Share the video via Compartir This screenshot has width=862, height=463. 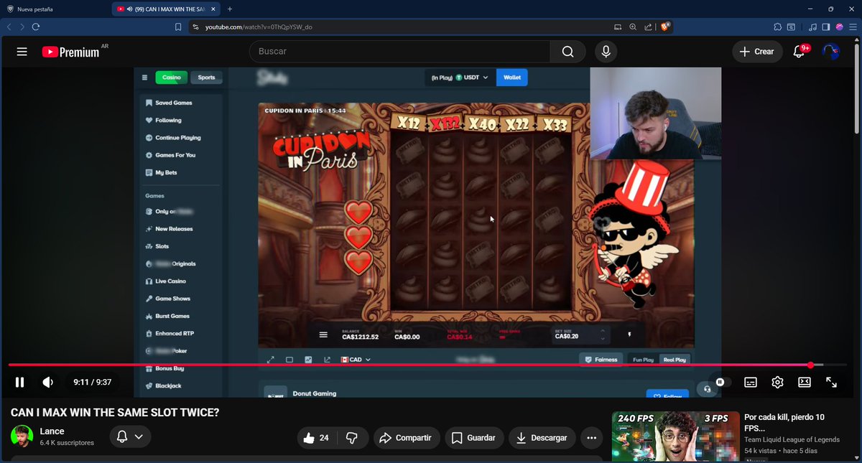point(405,438)
